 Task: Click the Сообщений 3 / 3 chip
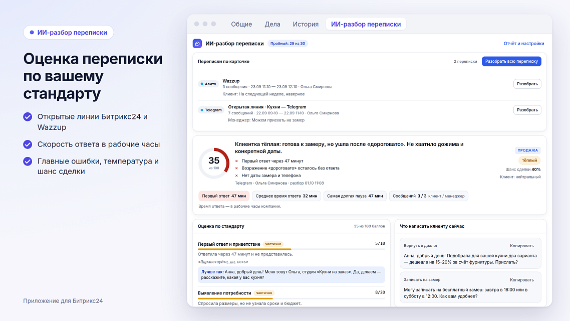point(429,196)
